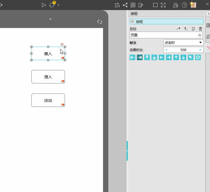Delete the interaction using the trash icon
Image resolution: width=210 pixels, height=192 pixels.
pyautogui.click(x=200, y=29)
